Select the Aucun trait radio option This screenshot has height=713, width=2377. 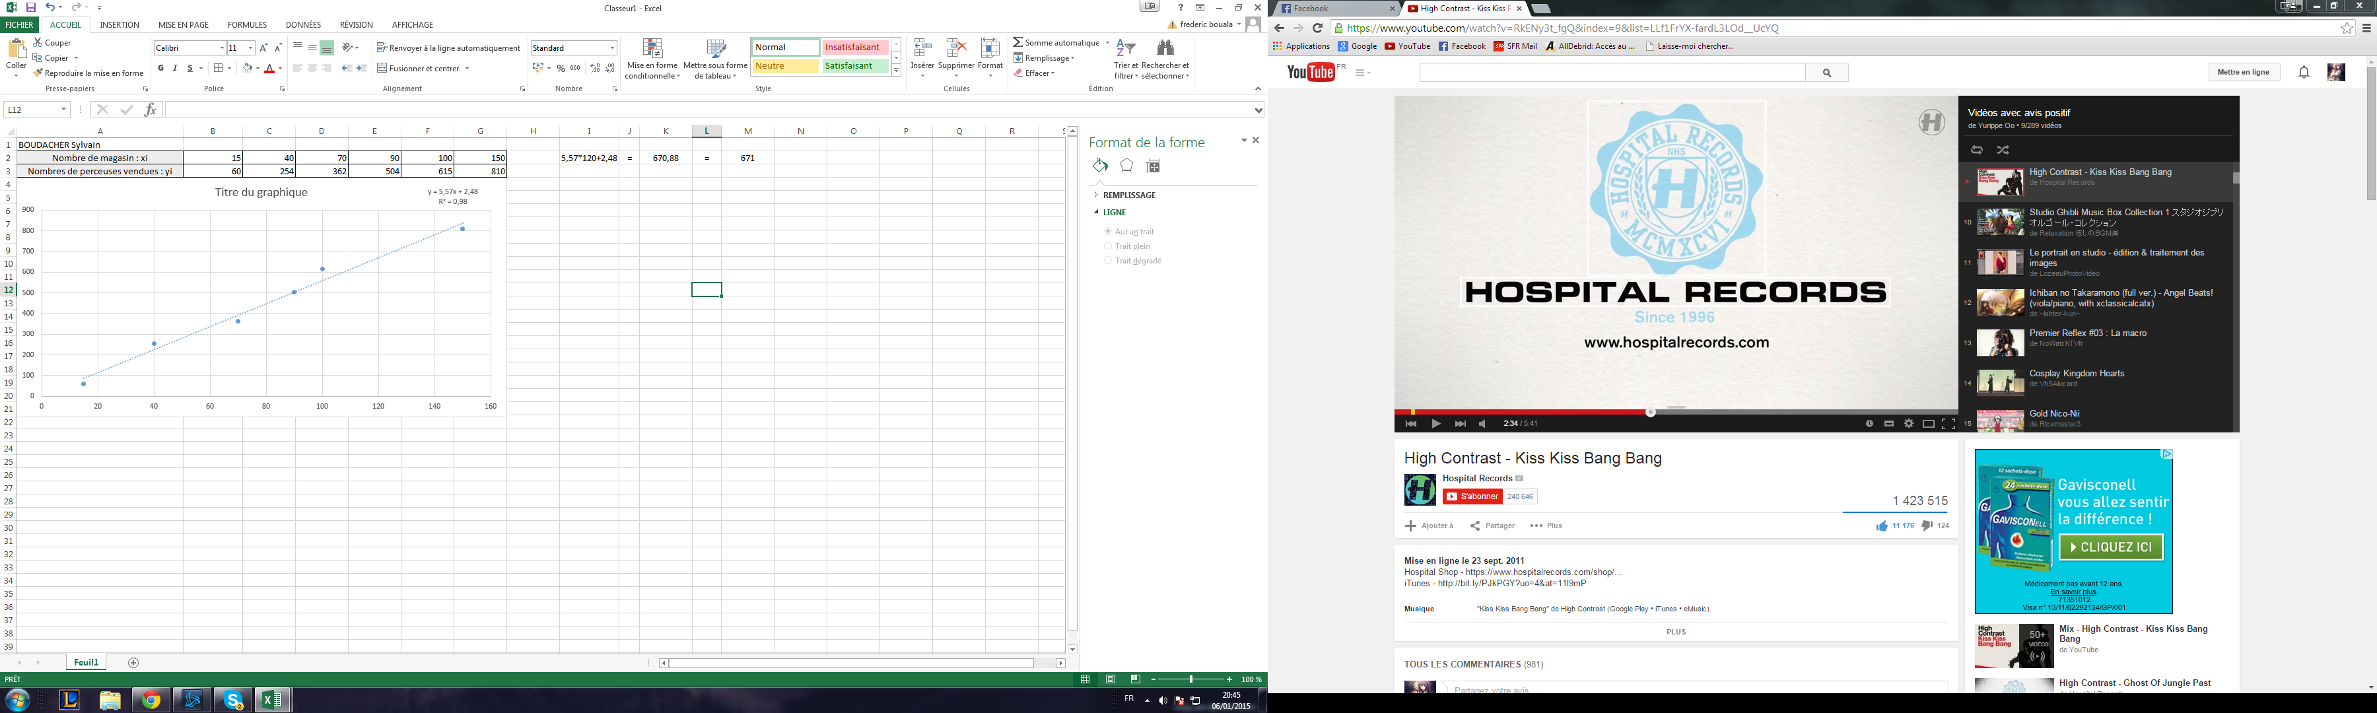point(1107,232)
